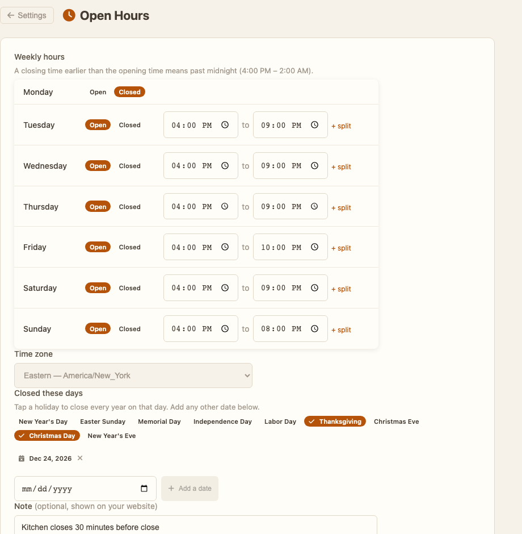Mark Sunday as Closed

pyautogui.click(x=129, y=329)
